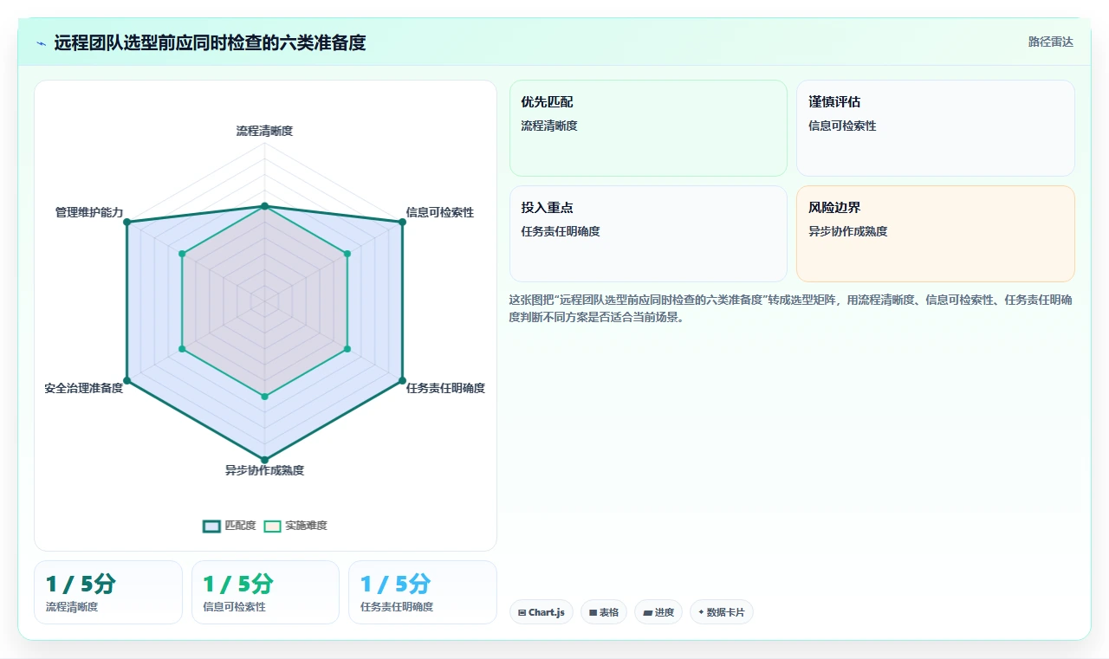Open the 优先匹配 card
The width and height of the screenshot is (1109, 659).
click(x=648, y=128)
